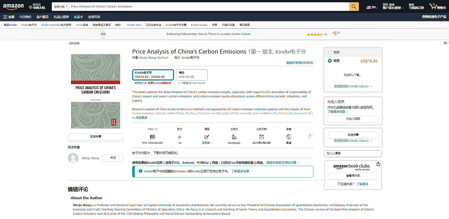The height and width of the screenshot is (219, 449).
Task: Click the sponsored book small thumbnail
Action: [x=103, y=34]
